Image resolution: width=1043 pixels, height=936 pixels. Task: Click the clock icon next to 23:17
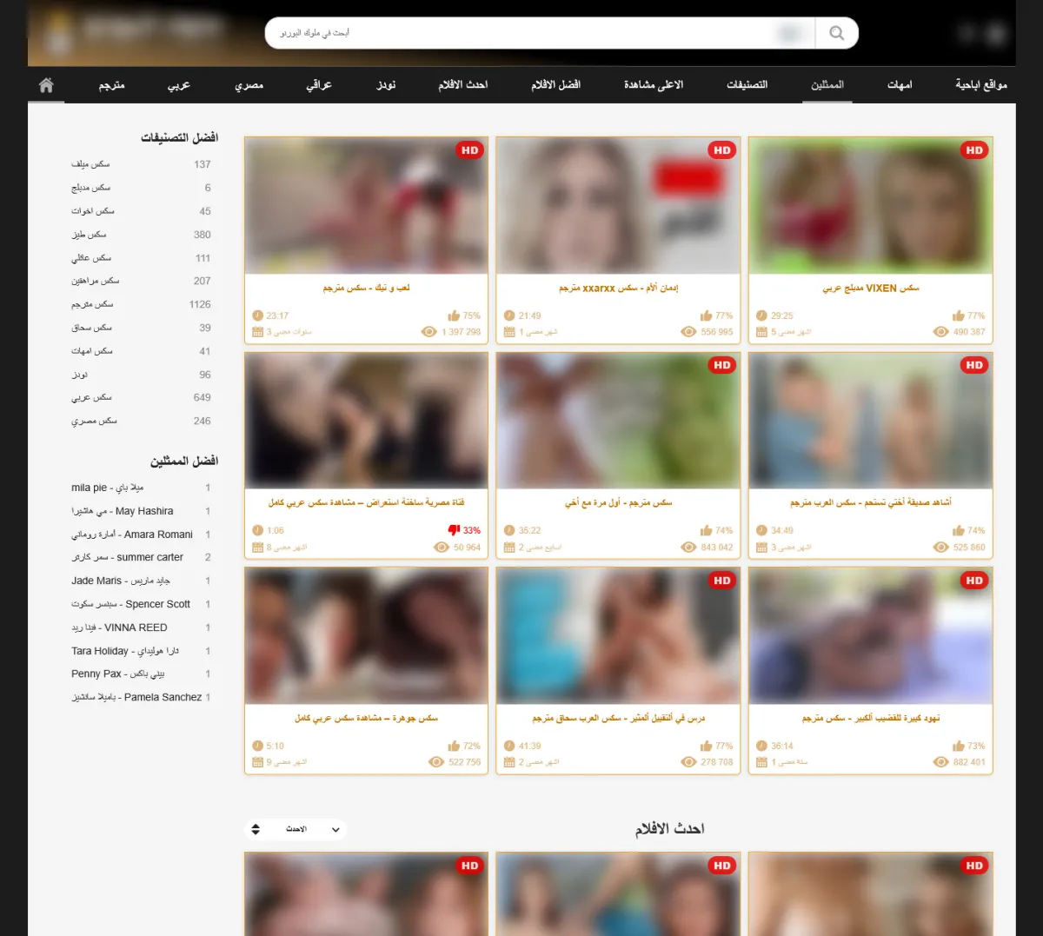point(257,315)
